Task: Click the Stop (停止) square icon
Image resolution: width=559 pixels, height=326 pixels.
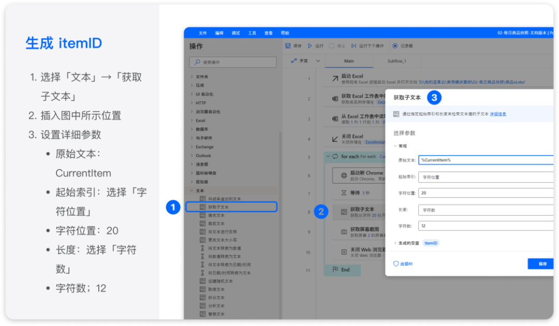Action: pyautogui.click(x=332, y=46)
